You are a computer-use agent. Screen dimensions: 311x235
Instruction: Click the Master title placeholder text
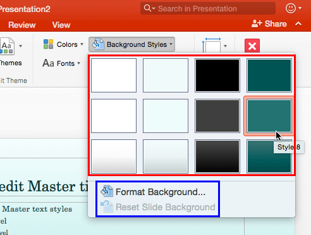point(44,186)
